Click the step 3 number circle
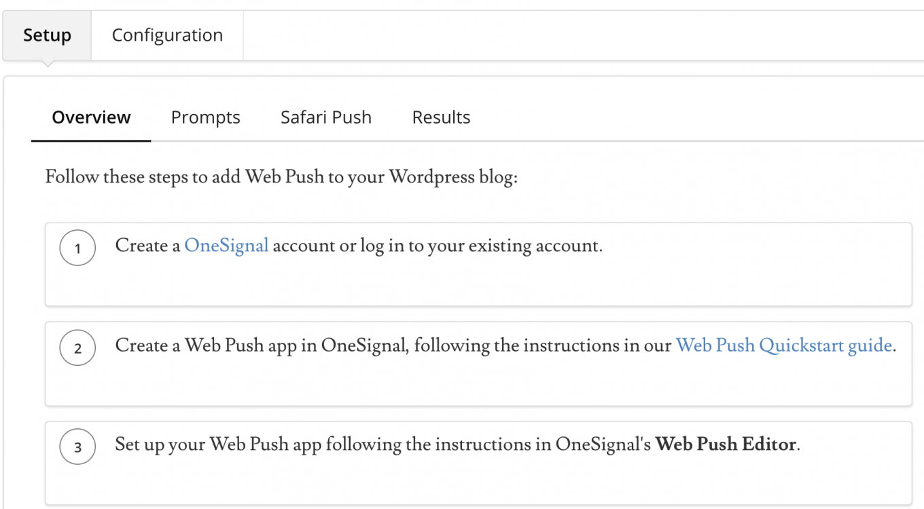924x509 pixels. click(x=77, y=447)
